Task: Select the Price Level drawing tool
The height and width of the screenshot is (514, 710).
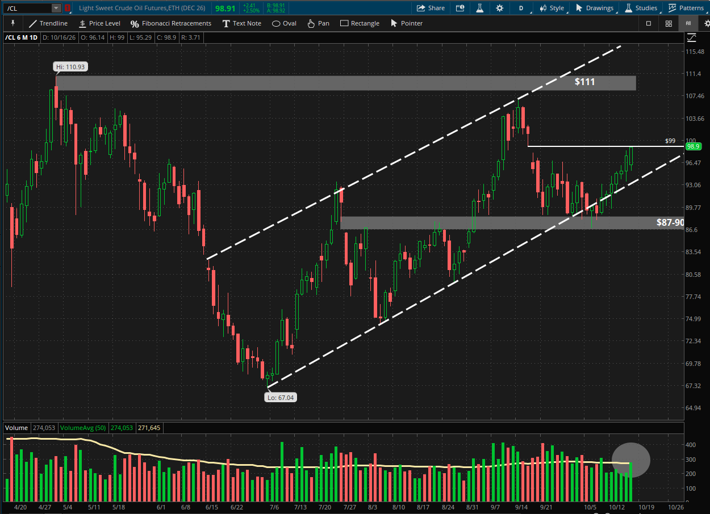Action: coord(99,23)
